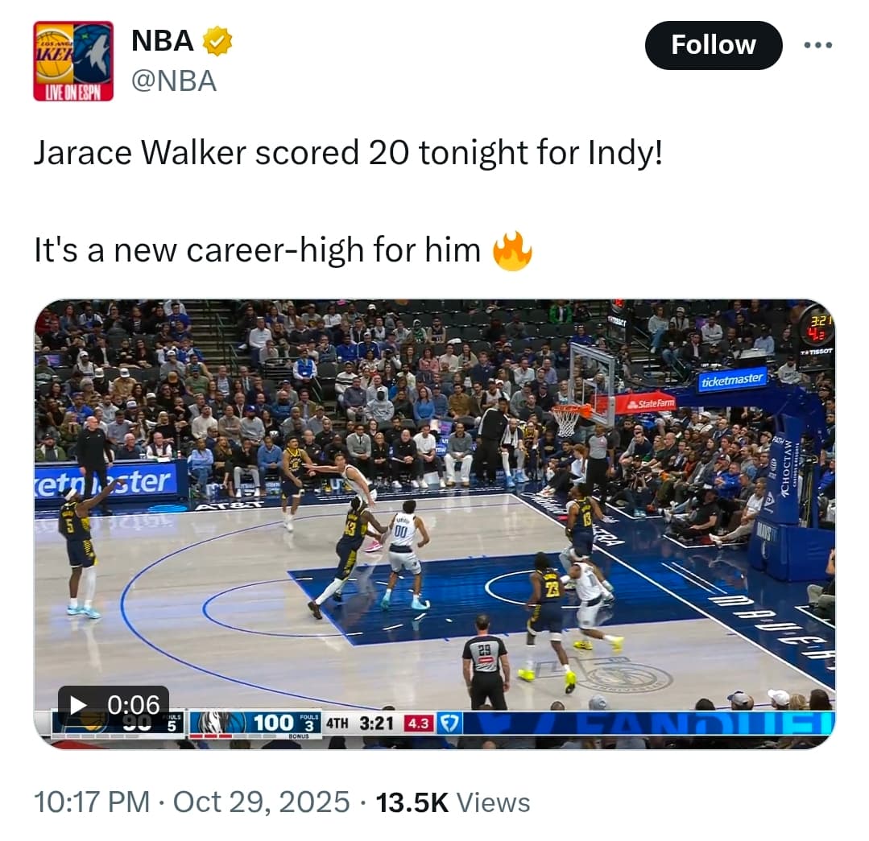
Task: Open the 13.5K Views count
Action: point(453,802)
